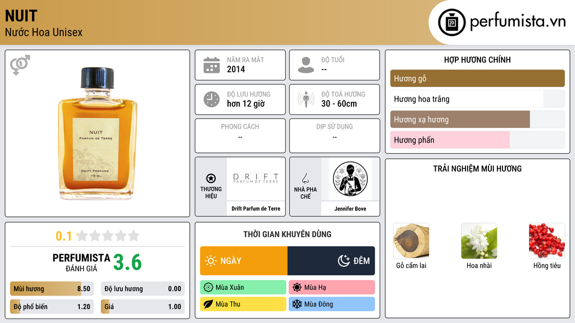
Task: Select the Mùa Đông season label
Action: (319, 304)
